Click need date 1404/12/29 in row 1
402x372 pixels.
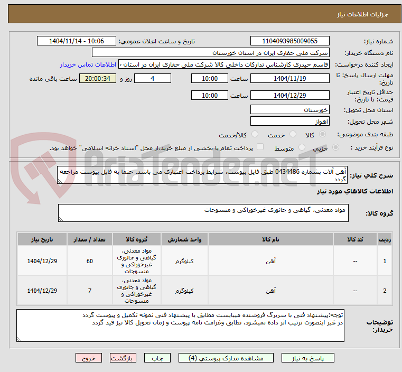(42, 261)
